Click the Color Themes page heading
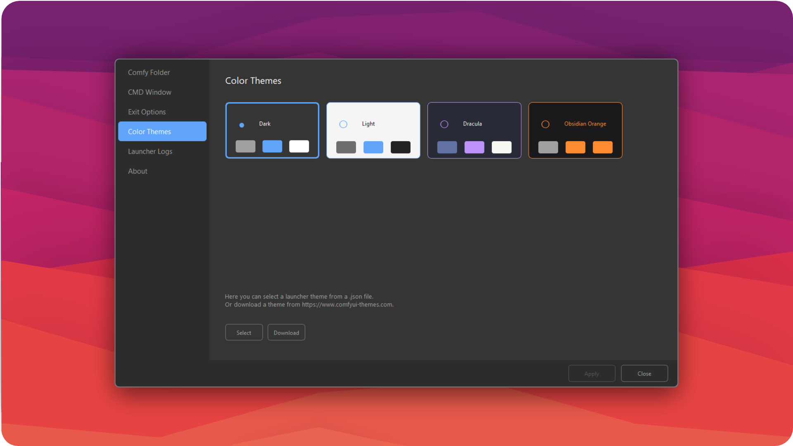 pos(253,81)
